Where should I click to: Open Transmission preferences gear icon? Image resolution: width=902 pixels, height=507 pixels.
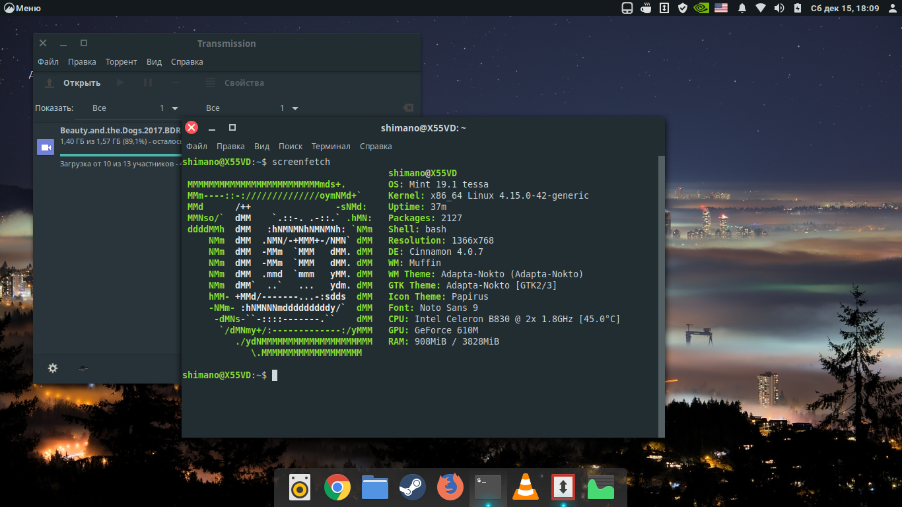(x=53, y=368)
